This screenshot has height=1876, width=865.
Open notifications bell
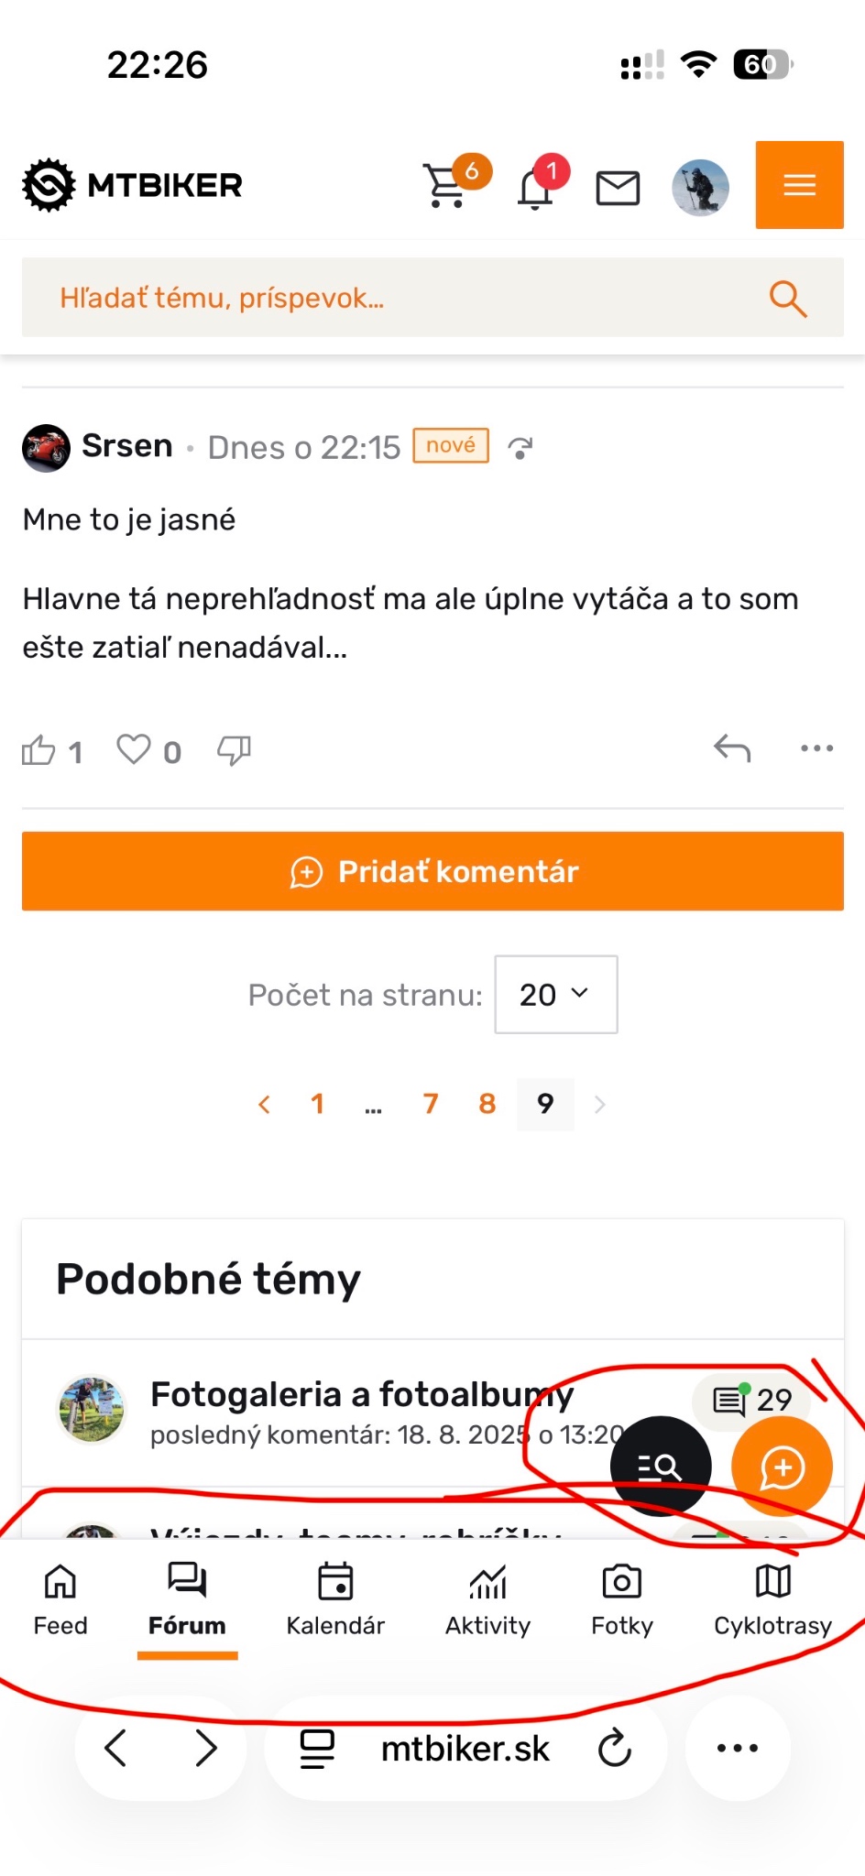tap(535, 189)
